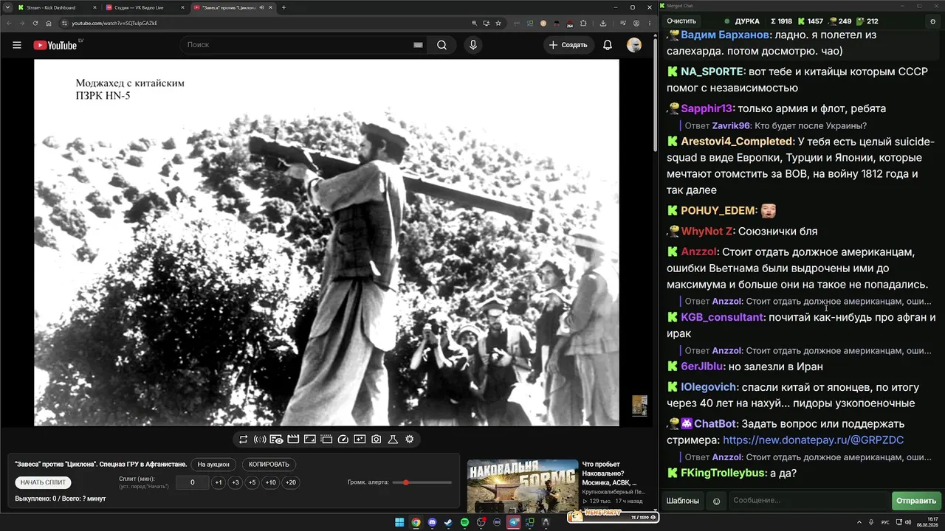The height and width of the screenshot is (531, 945).
Task: Open Chrome downloads icon
Action: (603, 23)
